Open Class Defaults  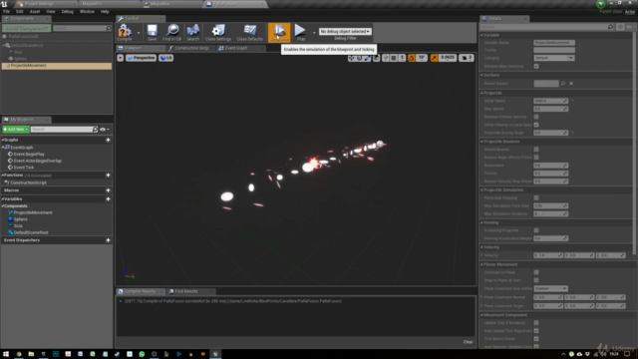[249, 32]
